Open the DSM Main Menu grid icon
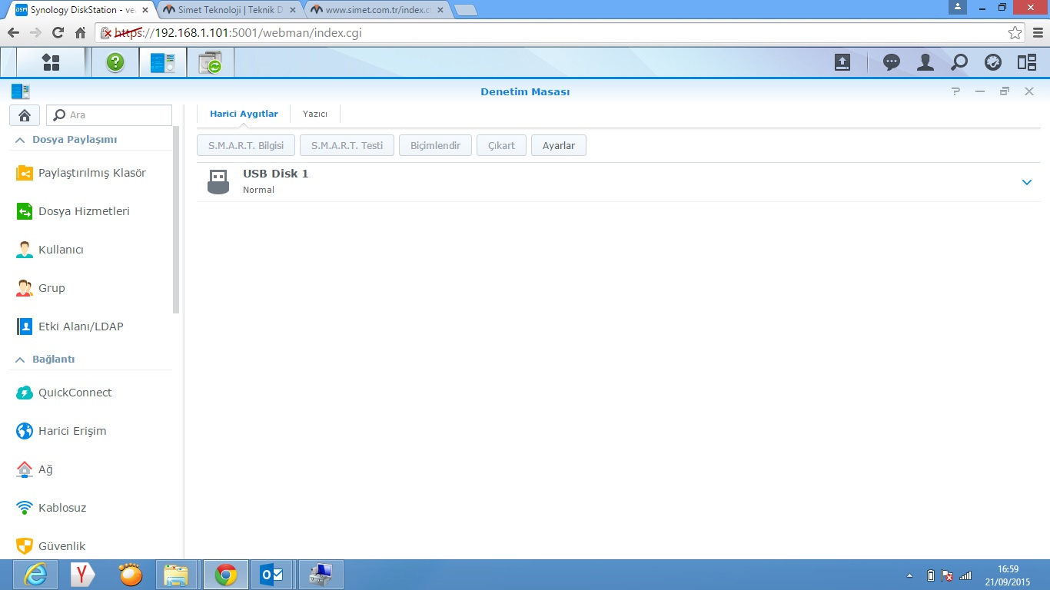Viewport: 1050px width, 590px height. click(x=51, y=62)
